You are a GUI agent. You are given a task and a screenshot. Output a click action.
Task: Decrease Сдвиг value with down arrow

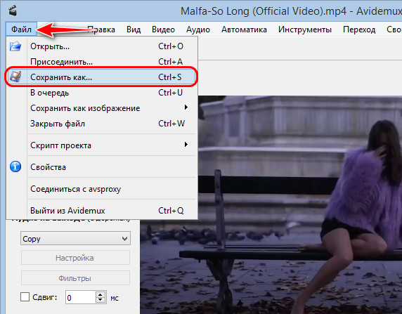(x=100, y=301)
